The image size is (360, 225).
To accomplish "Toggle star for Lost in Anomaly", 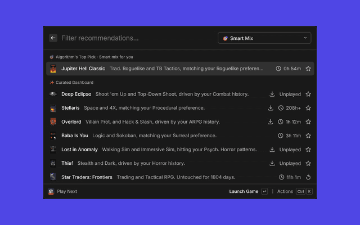I will pos(308,150).
